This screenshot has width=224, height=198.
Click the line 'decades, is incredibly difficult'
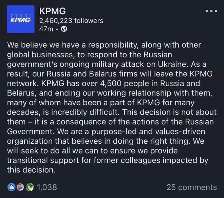pyautogui.click(x=112, y=112)
